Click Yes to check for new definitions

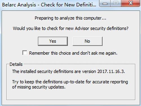(x=53, y=41)
